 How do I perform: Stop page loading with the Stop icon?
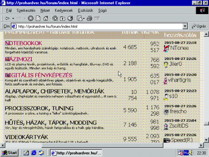[x=31, y=18]
